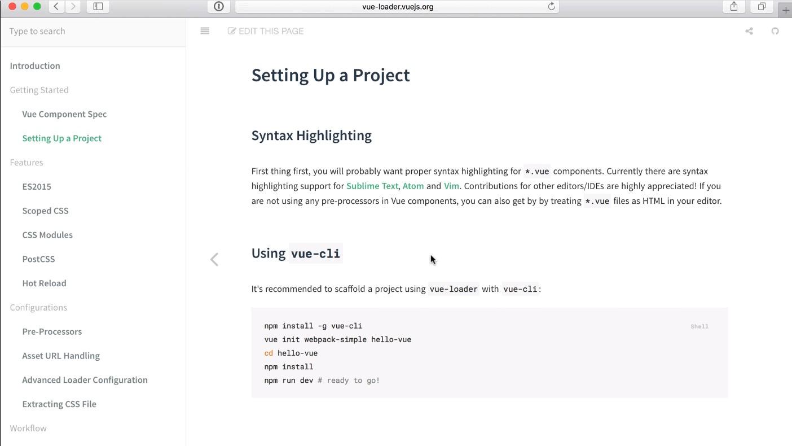The image size is (792, 446).
Task: Open a new tab with plus button
Action: click(785, 10)
